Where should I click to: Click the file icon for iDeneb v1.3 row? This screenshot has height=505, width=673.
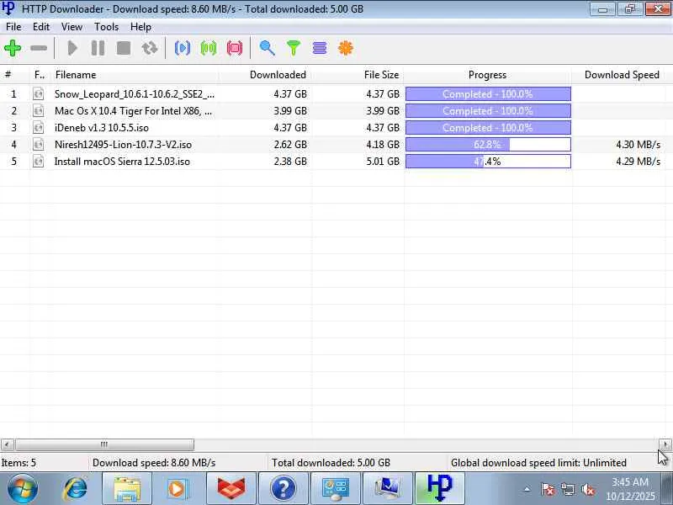coord(38,128)
